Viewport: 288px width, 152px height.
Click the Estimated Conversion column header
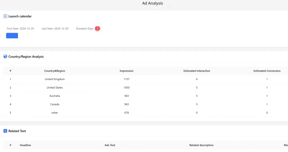tap(267, 71)
